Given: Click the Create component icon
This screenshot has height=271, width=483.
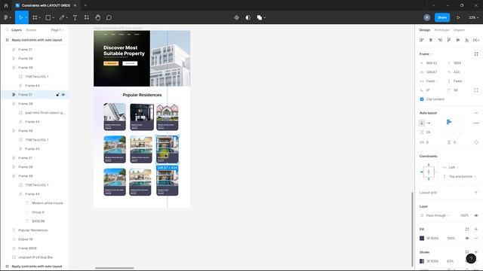Looking at the screenshot, I should point(236,17).
